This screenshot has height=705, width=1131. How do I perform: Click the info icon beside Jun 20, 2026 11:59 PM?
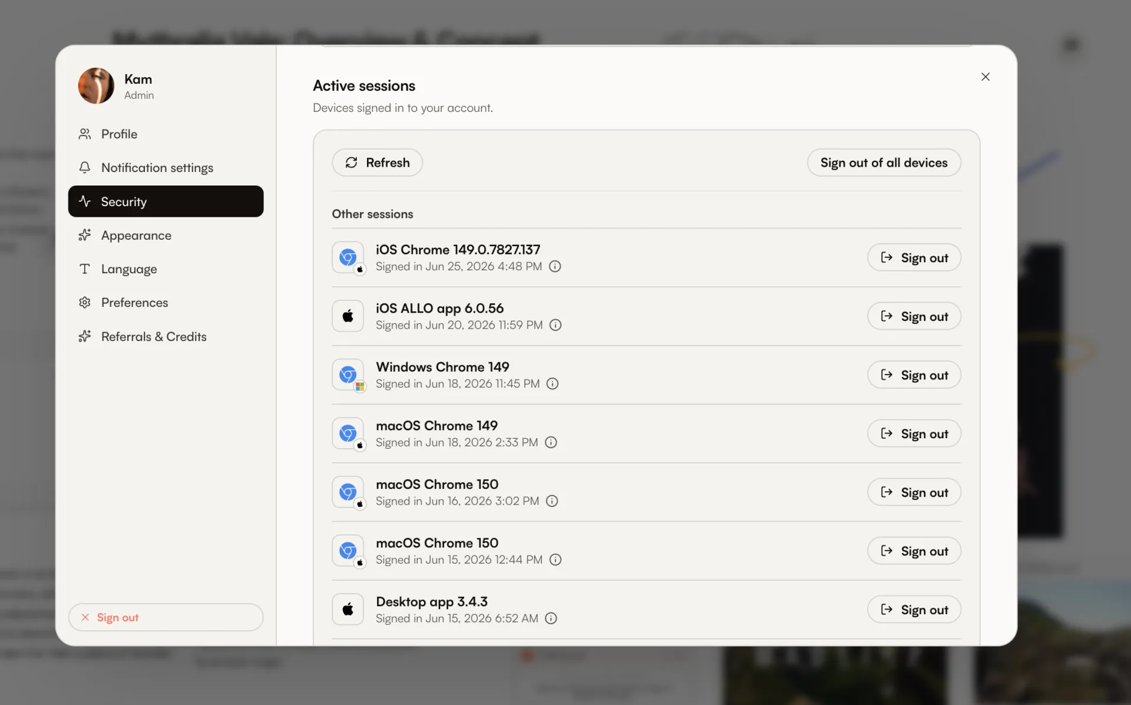[555, 325]
